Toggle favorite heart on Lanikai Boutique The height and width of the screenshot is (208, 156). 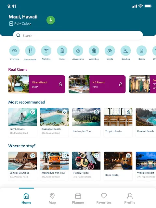coord(33,156)
